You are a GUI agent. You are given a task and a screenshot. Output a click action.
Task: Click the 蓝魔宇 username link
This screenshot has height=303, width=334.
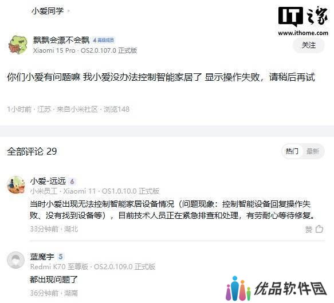(x=42, y=257)
